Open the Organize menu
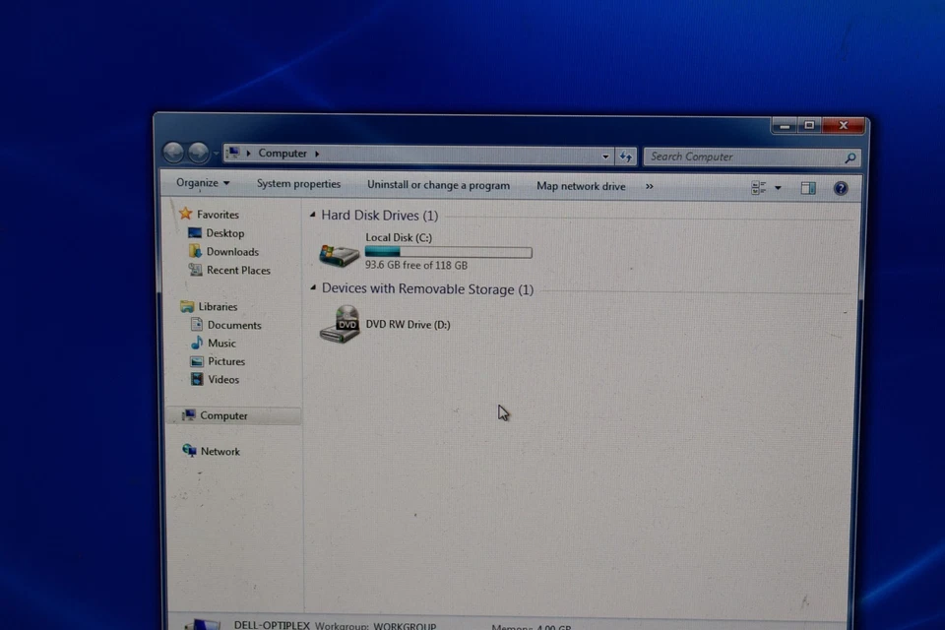 202,183
